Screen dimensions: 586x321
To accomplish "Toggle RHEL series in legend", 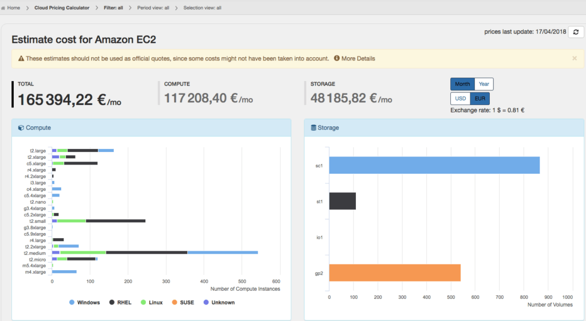I will click(x=120, y=302).
